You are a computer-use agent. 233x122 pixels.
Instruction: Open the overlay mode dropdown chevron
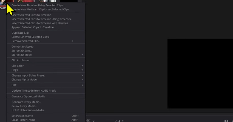click(x=93, y=121)
